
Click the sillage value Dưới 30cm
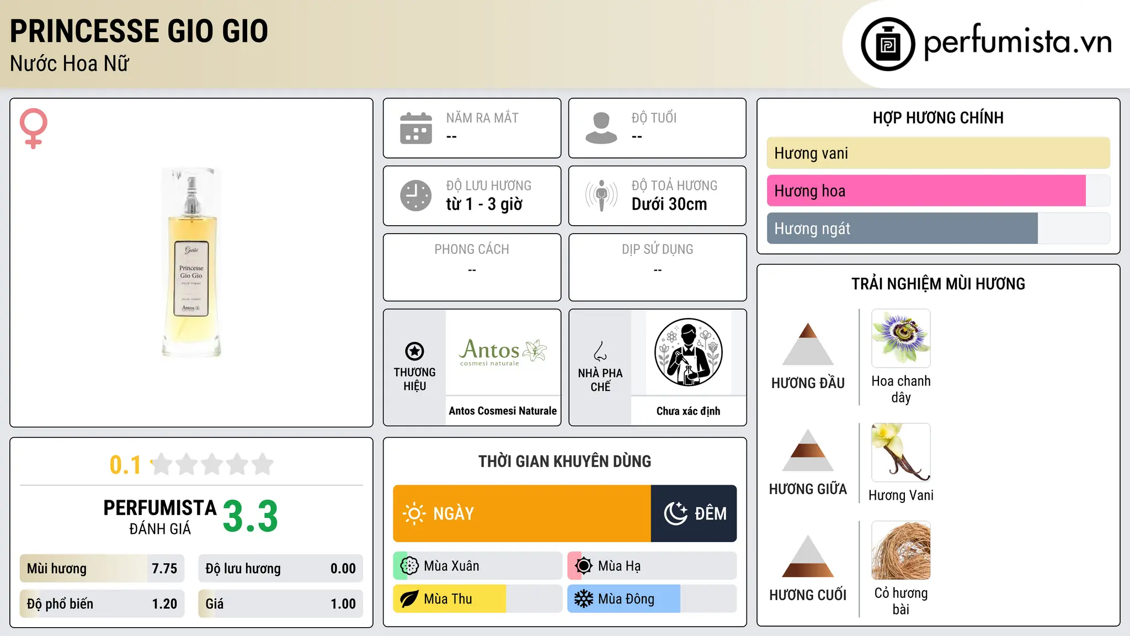(669, 204)
